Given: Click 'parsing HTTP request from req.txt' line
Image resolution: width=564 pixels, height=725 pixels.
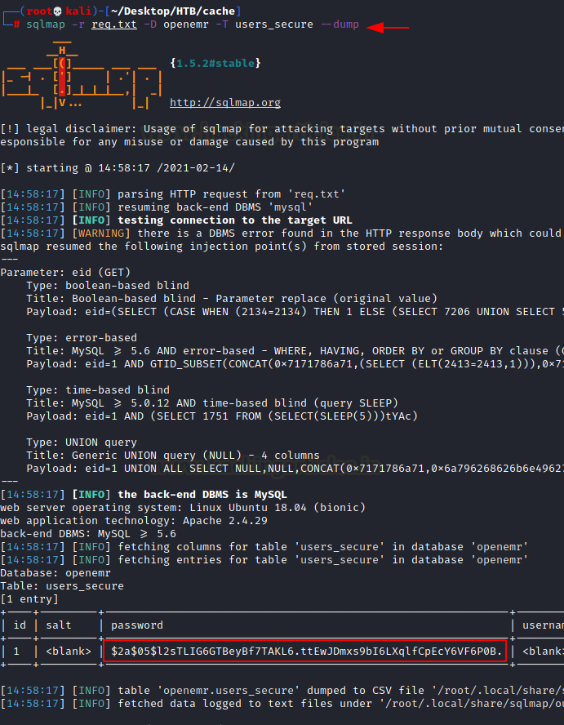Looking at the screenshot, I should pyautogui.click(x=173, y=193).
